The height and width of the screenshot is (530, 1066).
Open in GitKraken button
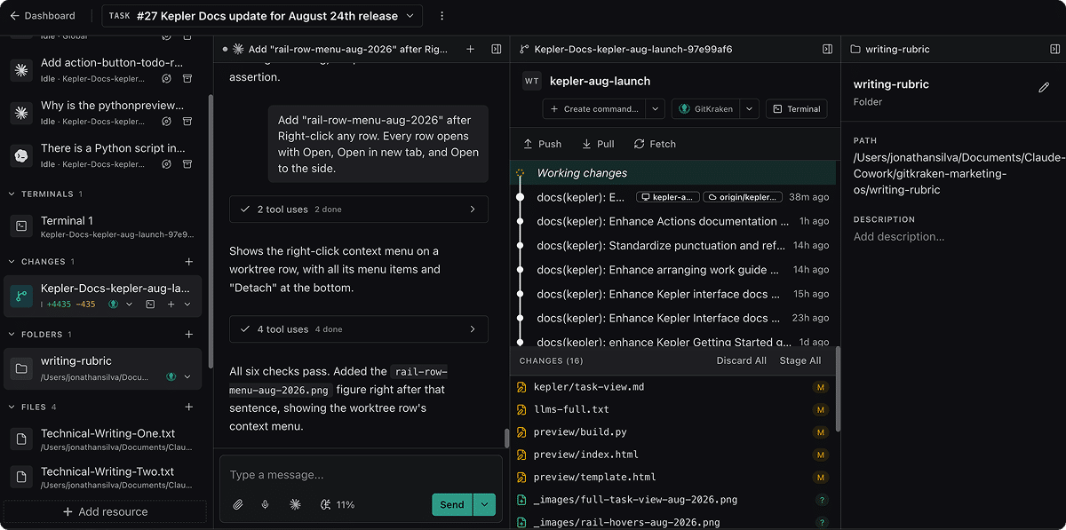(x=704, y=109)
